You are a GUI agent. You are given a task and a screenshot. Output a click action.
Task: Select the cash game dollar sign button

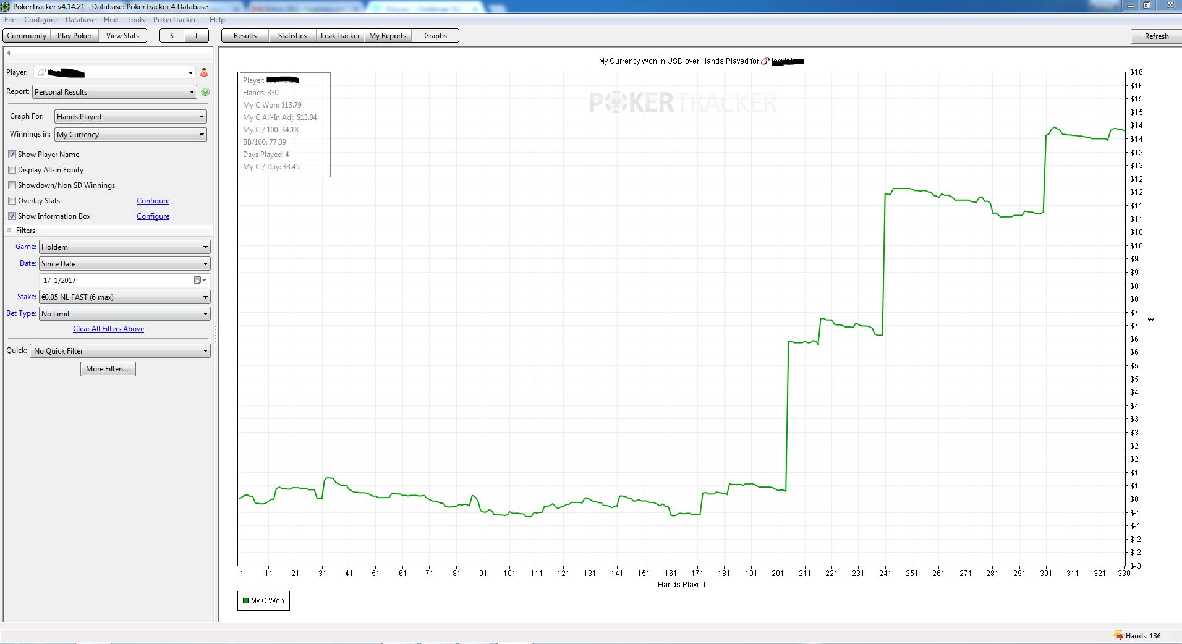click(172, 36)
